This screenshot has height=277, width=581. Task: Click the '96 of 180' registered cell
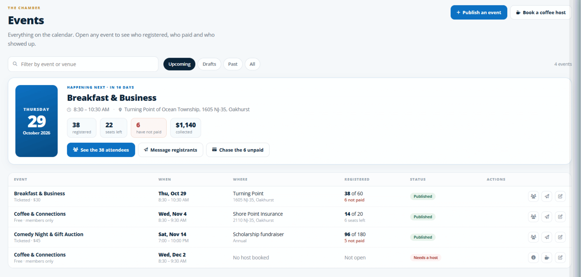tap(355, 234)
